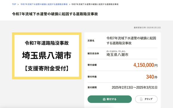Click the green 寄付する donate button
The height and width of the screenshot is (108, 173).
click(109, 99)
